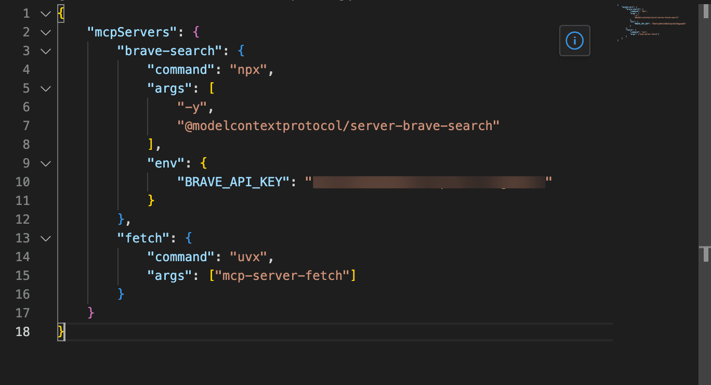The height and width of the screenshot is (385, 711).
Task: Click the "args" key on line 15
Action: (170, 276)
